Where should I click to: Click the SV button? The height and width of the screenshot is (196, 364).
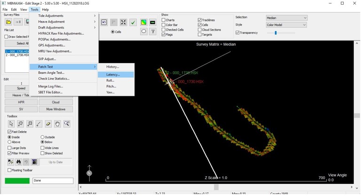pos(21,109)
